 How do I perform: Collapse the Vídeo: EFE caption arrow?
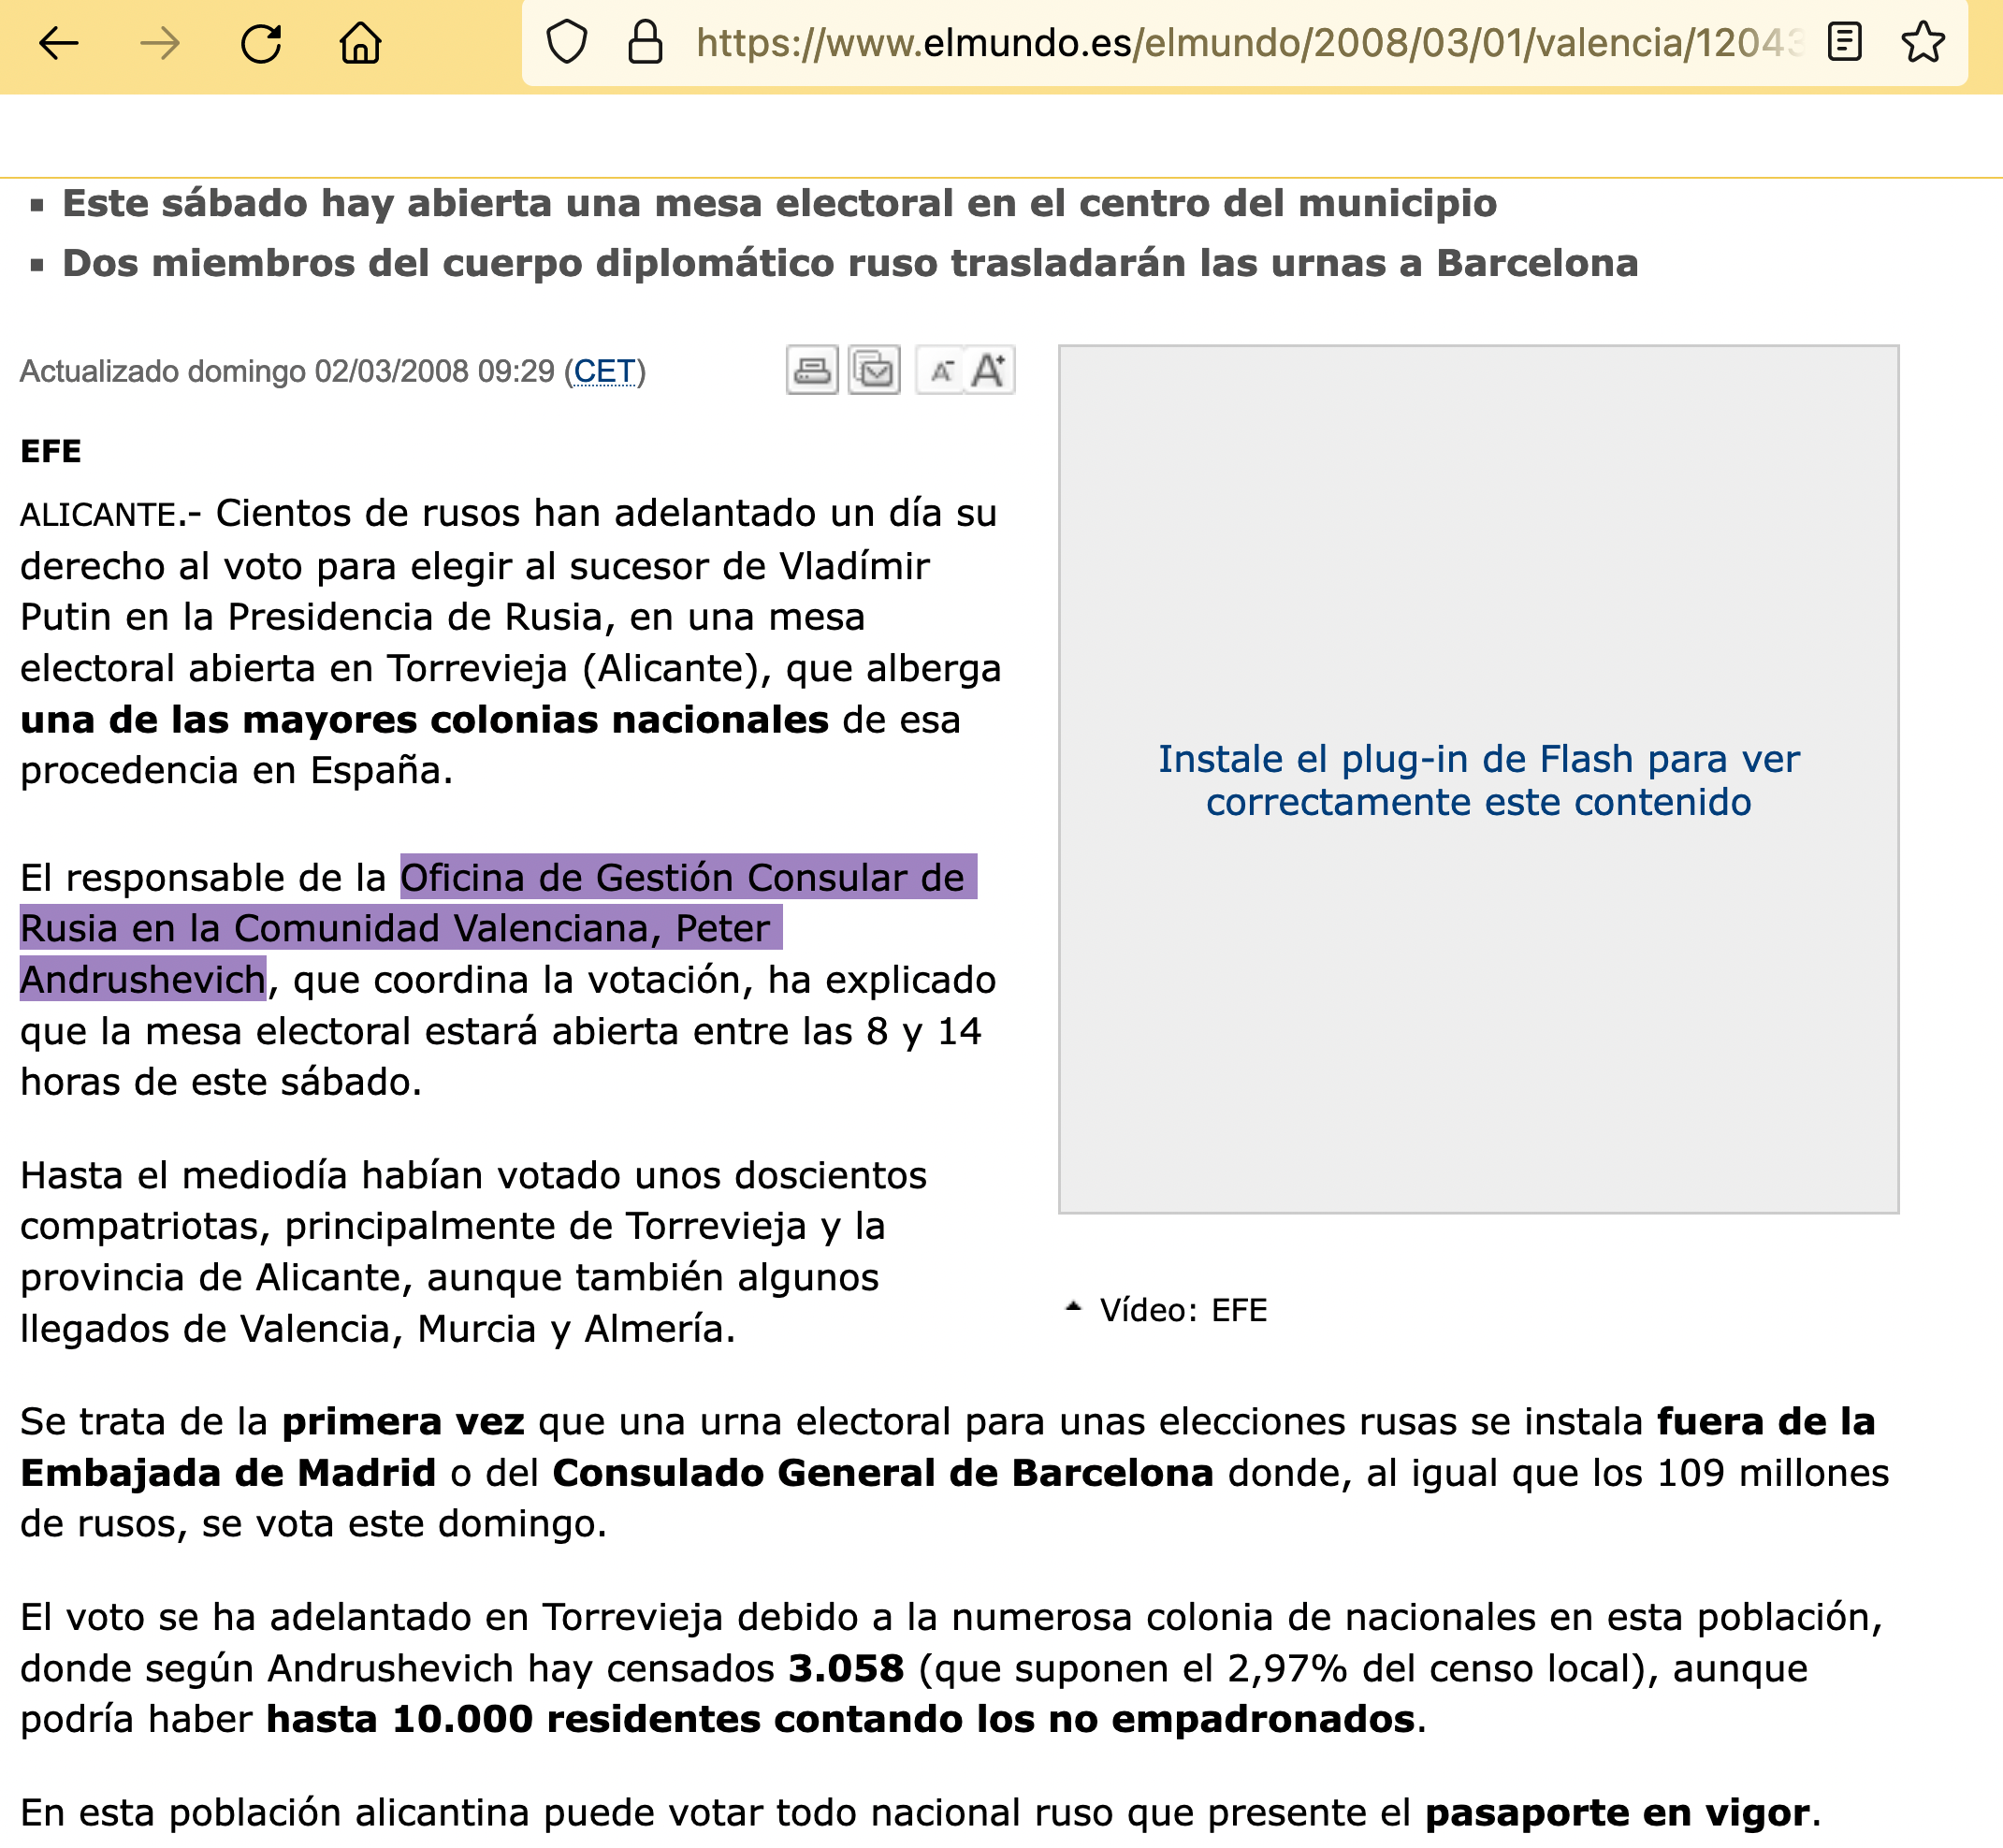coord(1073,1306)
